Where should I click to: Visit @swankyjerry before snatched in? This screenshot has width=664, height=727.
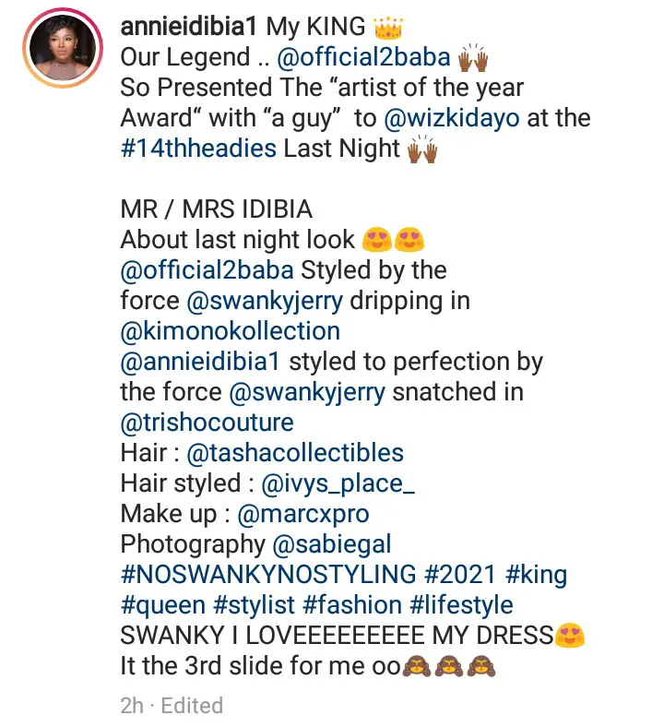click(x=307, y=392)
